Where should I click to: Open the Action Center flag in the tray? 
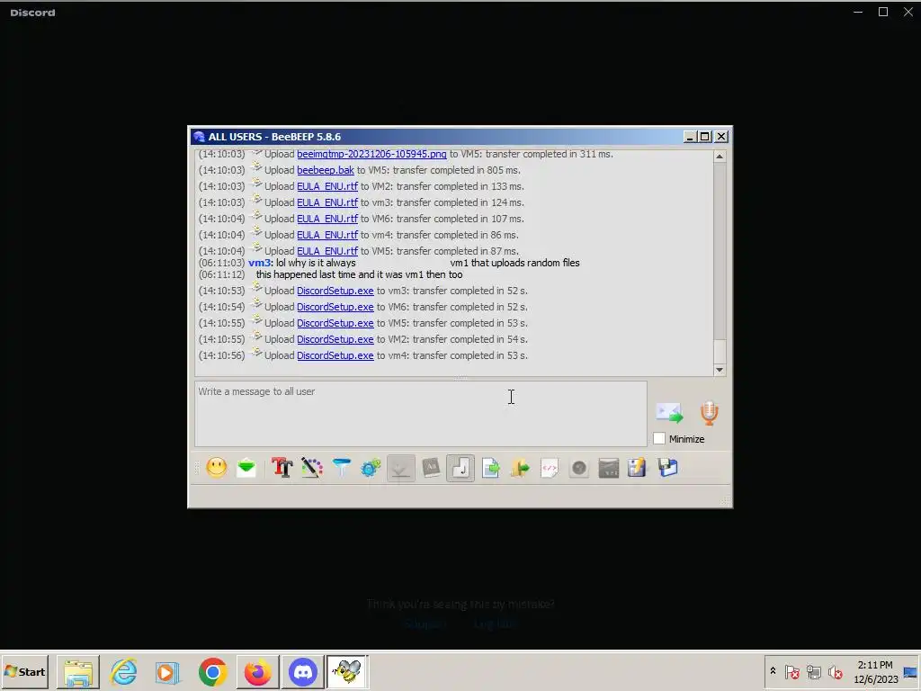(791, 671)
